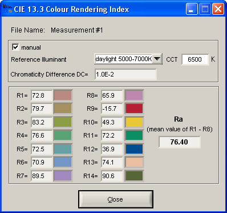This screenshot has width=227, height=213.
Task: Select the R7 value field 89.5
Action: 42,176
